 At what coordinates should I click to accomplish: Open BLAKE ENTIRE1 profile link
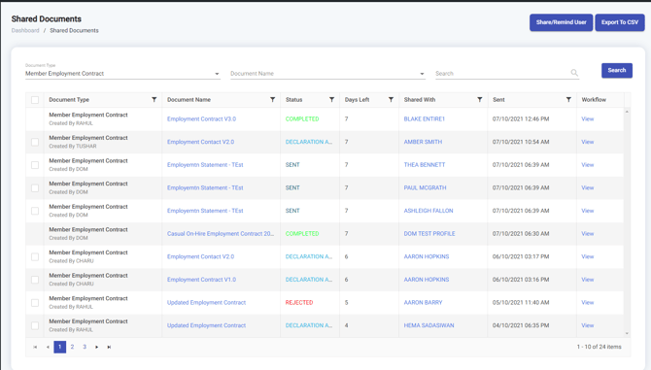425,119
